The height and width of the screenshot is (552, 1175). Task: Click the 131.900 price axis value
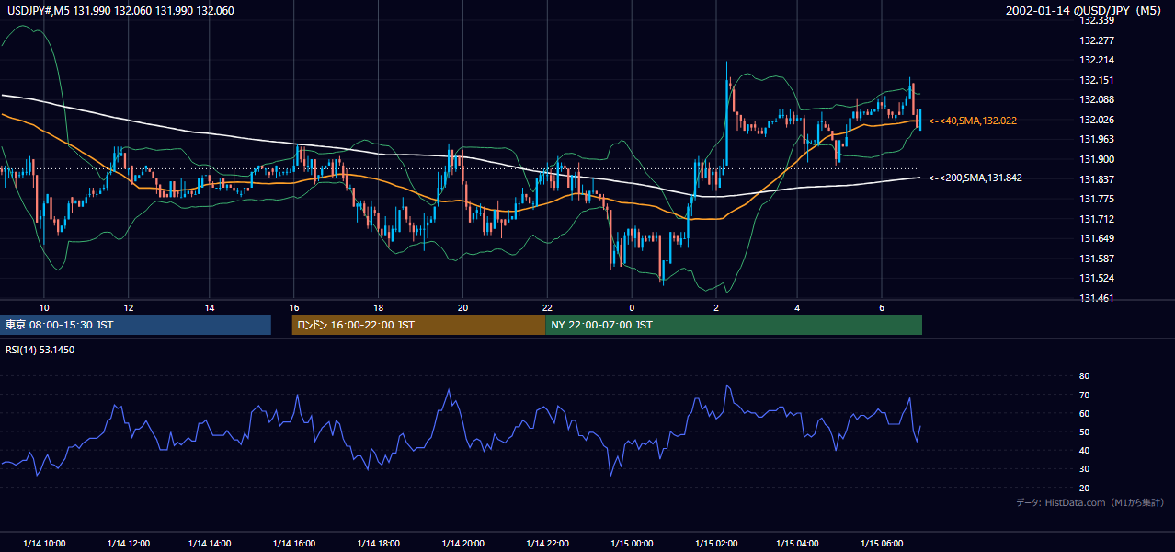click(x=1097, y=159)
